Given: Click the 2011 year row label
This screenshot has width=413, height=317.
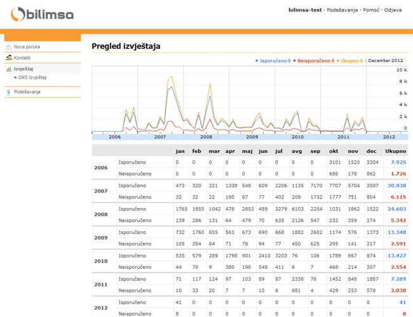Looking at the screenshot, I should [101, 285].
